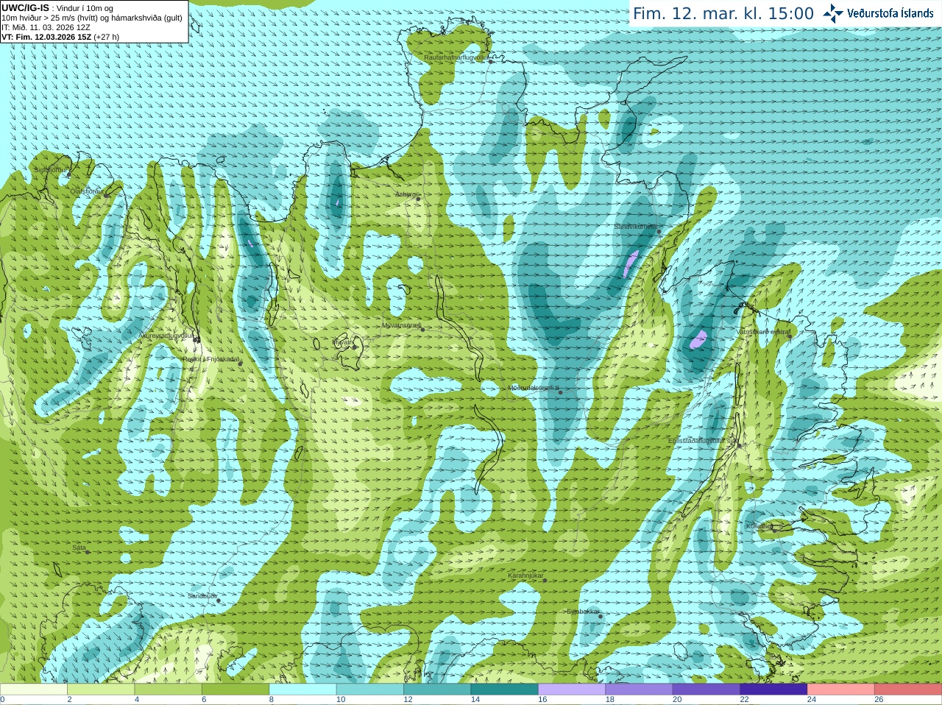Click the Siglufjörður station label
This screenshot has height=705, width=942.
tap(51, 170)
